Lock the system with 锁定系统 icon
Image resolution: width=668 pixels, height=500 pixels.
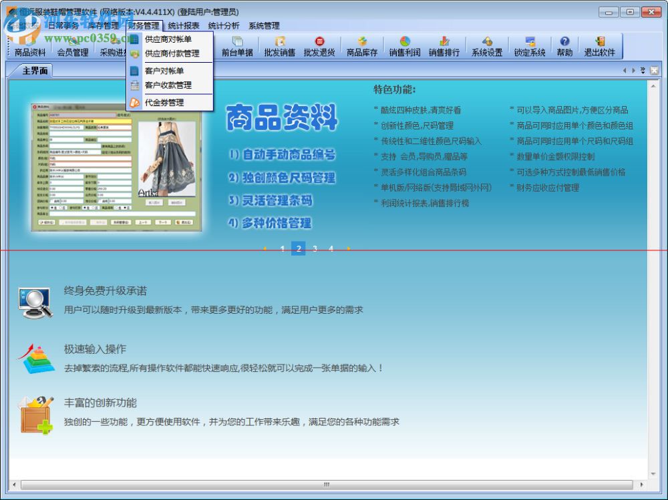pos(529,48)
